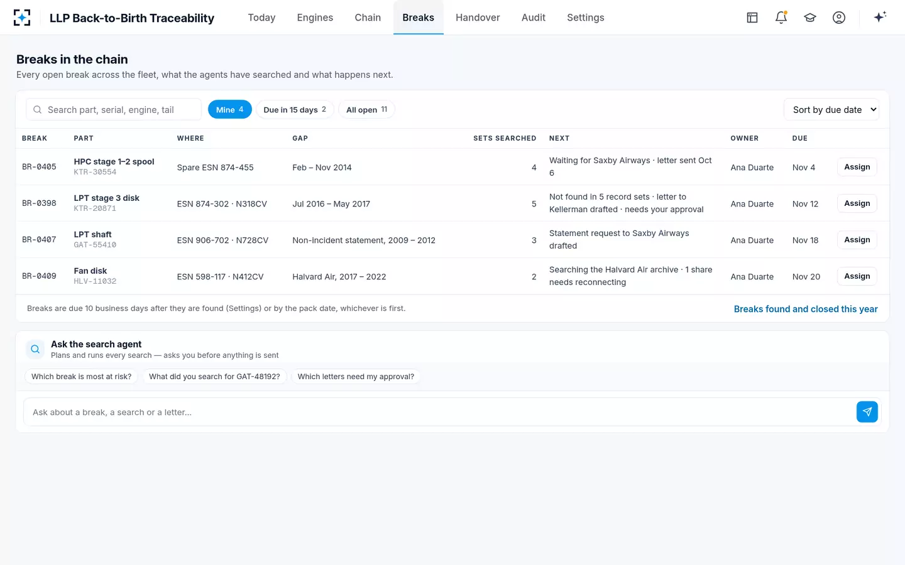
Task: Choose the What did you search for GAT-48192? suggestion
Action: click(214, 377)
